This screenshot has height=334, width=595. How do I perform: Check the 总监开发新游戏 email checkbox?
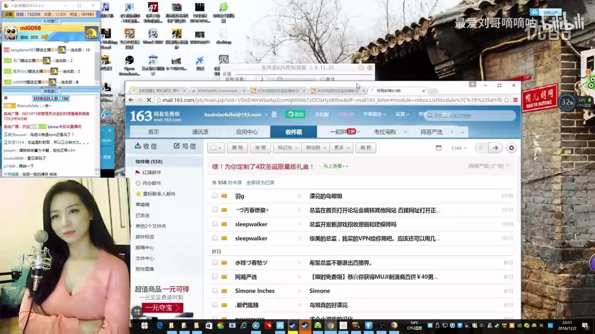pyautogui.click(x=215, y=224)
